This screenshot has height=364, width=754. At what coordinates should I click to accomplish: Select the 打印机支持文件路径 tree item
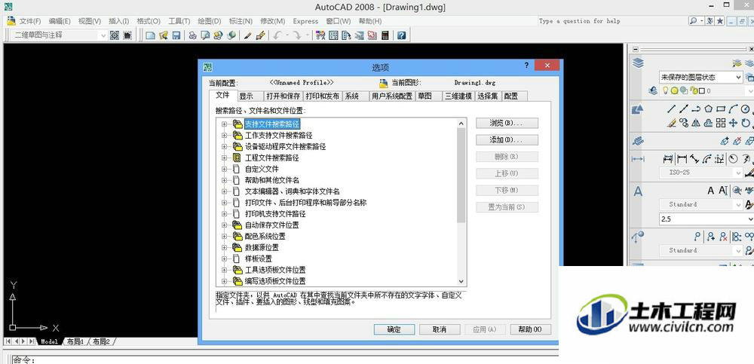[x=275, y=213]
